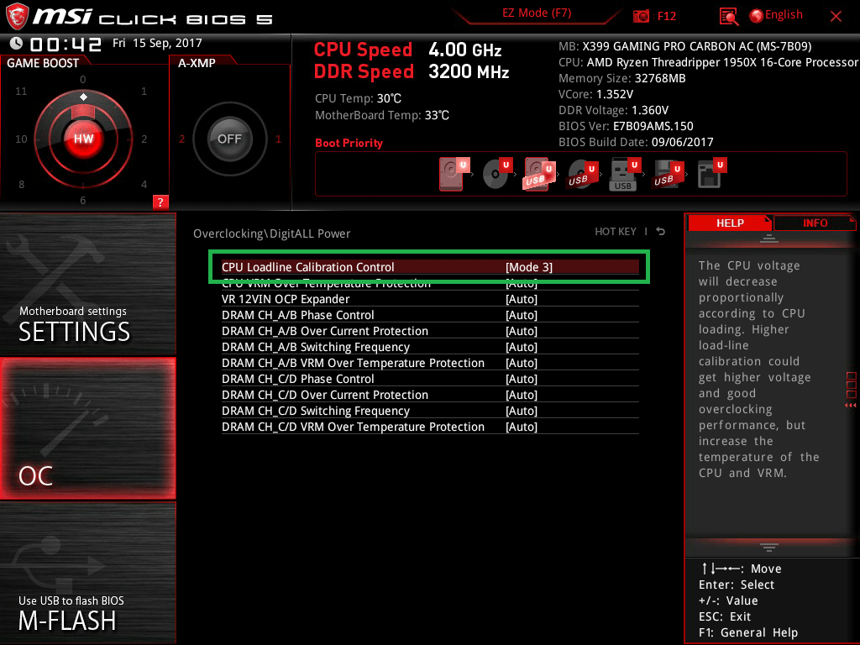Image resolution: width=860 pixels, height=645 pixels.
Task: Select hard disk boot priority device
Action: 453,174
